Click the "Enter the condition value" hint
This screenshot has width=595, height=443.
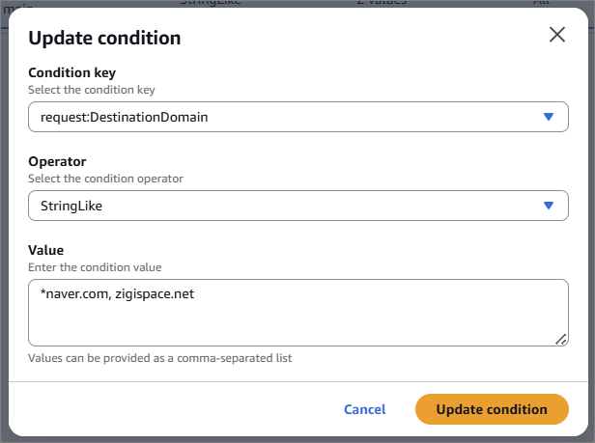coord(95,266)
